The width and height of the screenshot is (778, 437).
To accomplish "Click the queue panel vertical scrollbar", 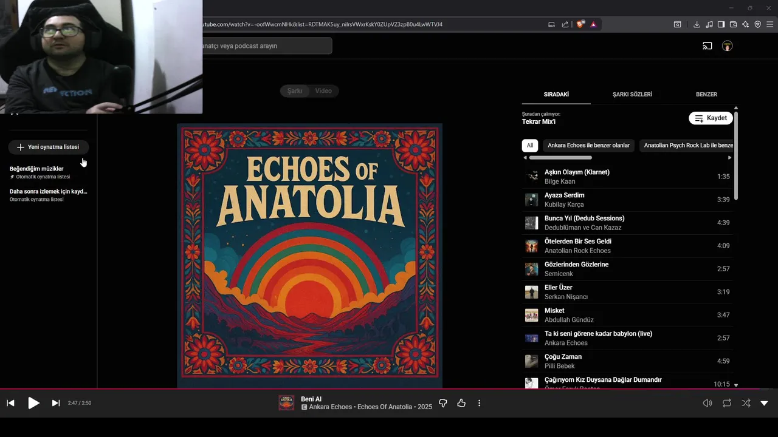I will click(x=736, y=155).
